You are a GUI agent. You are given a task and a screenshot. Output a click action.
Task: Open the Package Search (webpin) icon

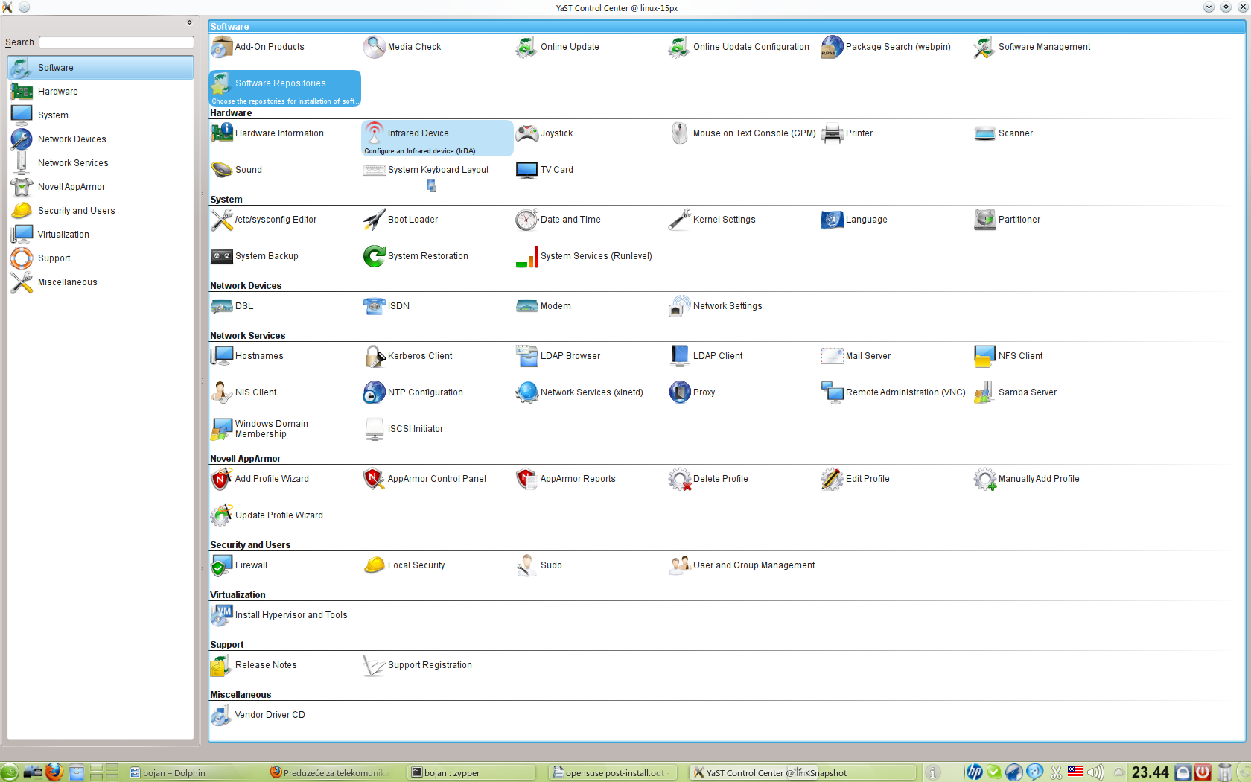(832, 47)
